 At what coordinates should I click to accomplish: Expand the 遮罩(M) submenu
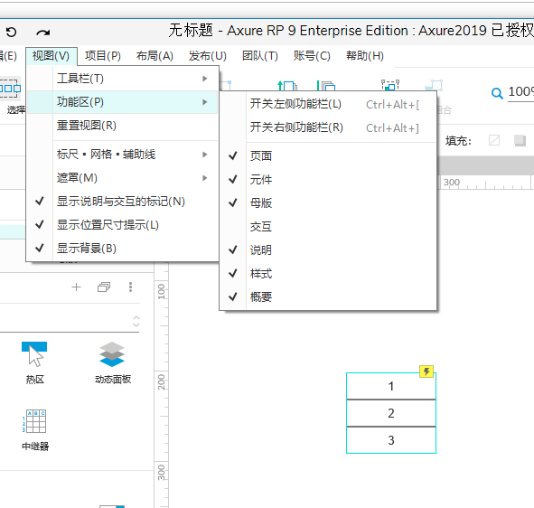[122, 178]
